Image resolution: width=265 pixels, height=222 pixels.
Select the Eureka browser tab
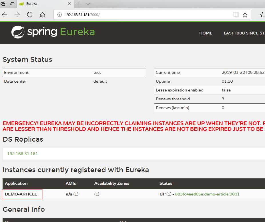tap(45, 4)
